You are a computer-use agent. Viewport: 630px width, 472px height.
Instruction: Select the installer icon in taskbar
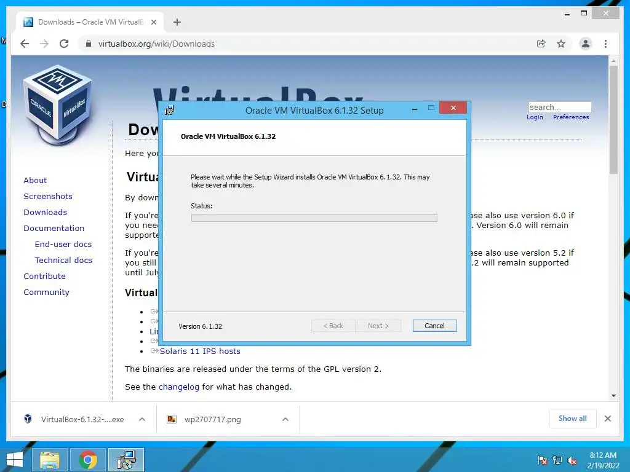[x=126, y=460]
